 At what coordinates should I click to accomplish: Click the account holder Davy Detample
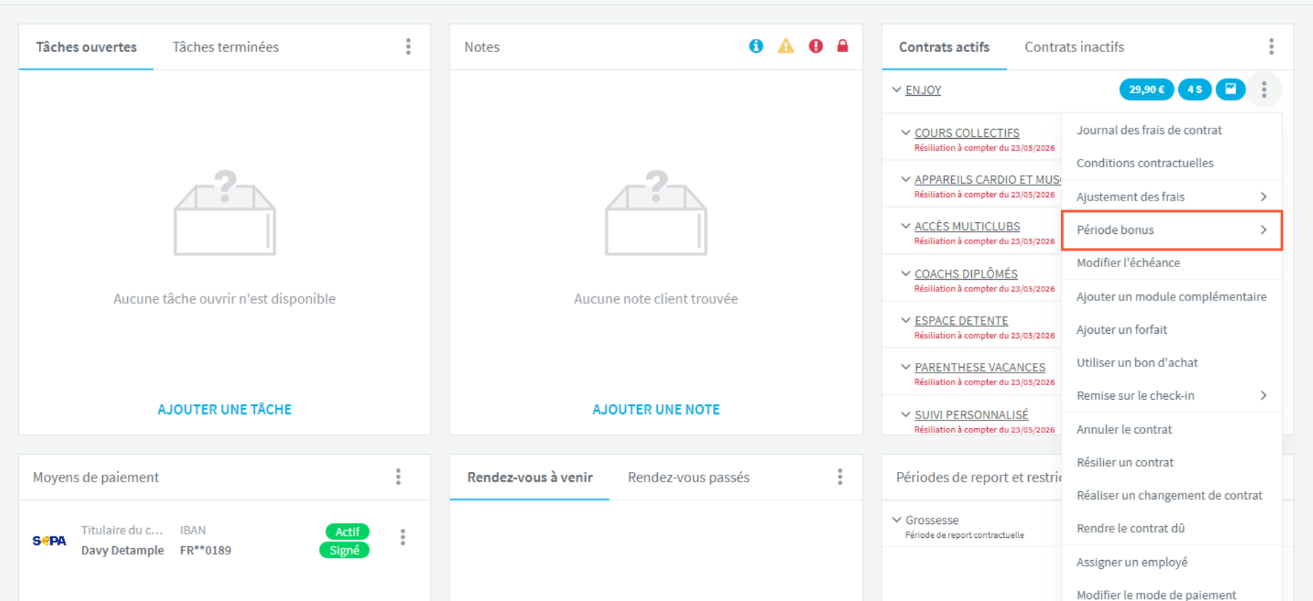click(x=123, y=550)
